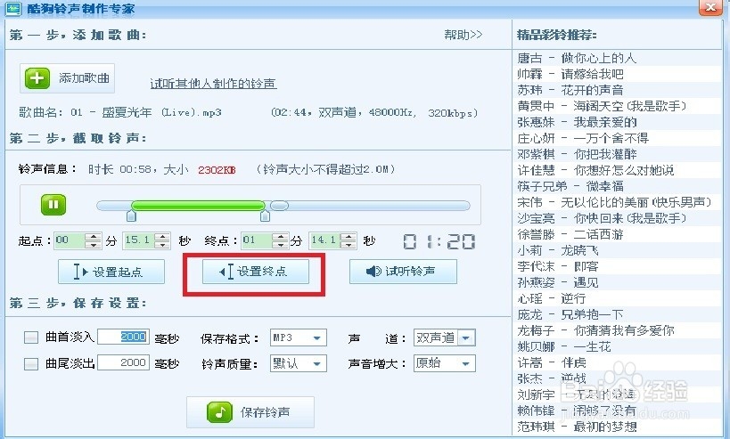Open the 声音增大 原始 dropdown
Image resolution: width=730 pixels, height=439 pixels.
click(444, 363)
